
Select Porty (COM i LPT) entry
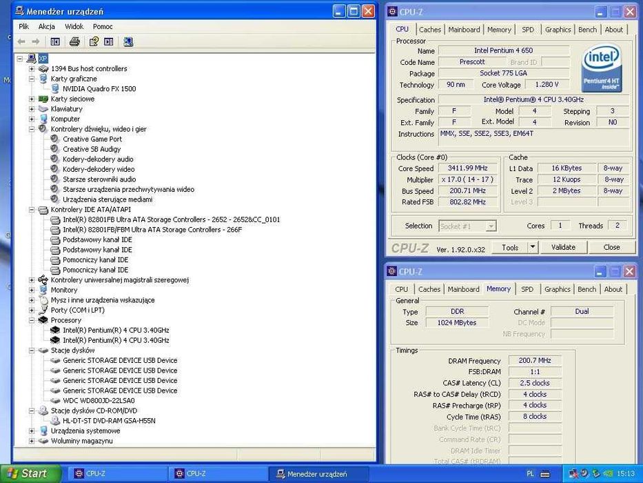[77, 310]
